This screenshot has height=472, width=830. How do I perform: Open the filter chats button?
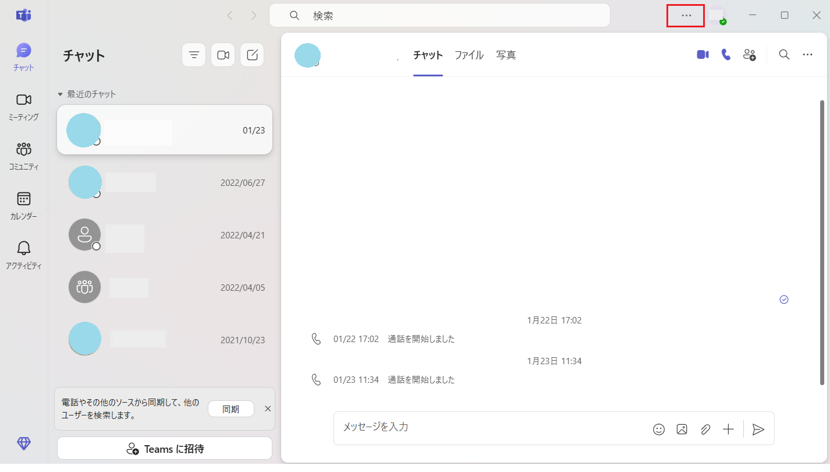pyautogui.click(x=194, y=55)
